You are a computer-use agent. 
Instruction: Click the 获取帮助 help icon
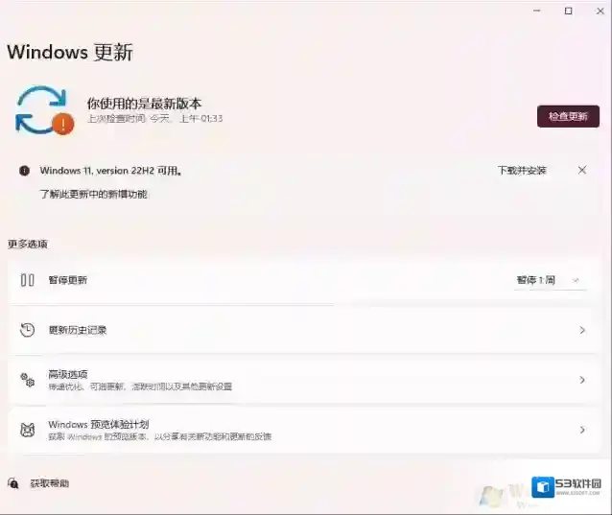[13, 483]
